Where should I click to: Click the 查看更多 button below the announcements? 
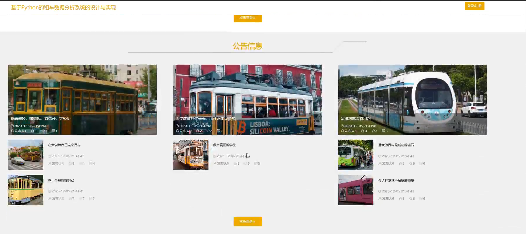(x=247, y=221)
